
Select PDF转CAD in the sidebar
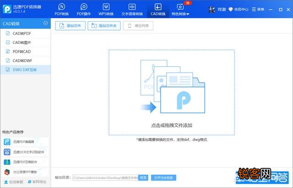[x=26, y=52]
